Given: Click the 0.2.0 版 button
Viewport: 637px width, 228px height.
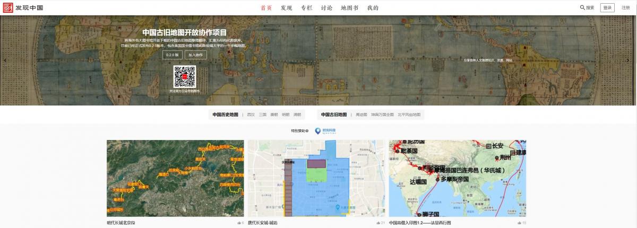Looking at the screenshot, I should 173,55.
